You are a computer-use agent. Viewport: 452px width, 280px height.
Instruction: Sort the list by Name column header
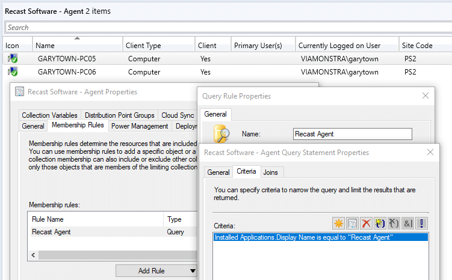[x=45, y=46]
